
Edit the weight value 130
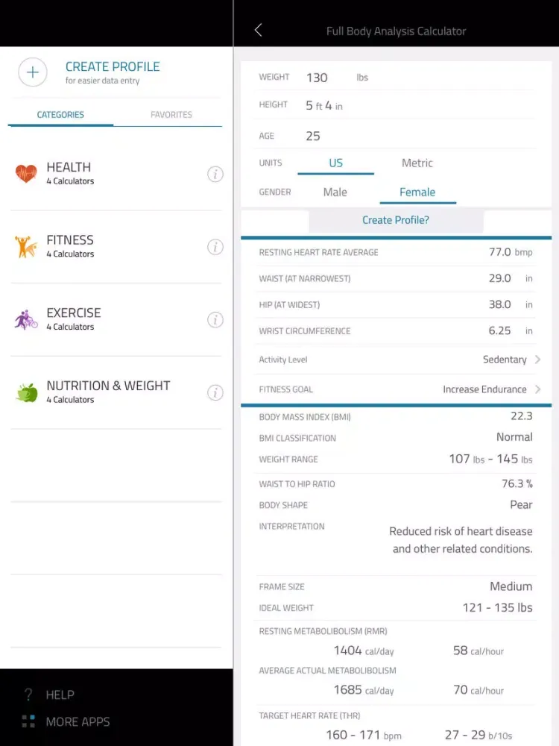(x=317, y=78)
